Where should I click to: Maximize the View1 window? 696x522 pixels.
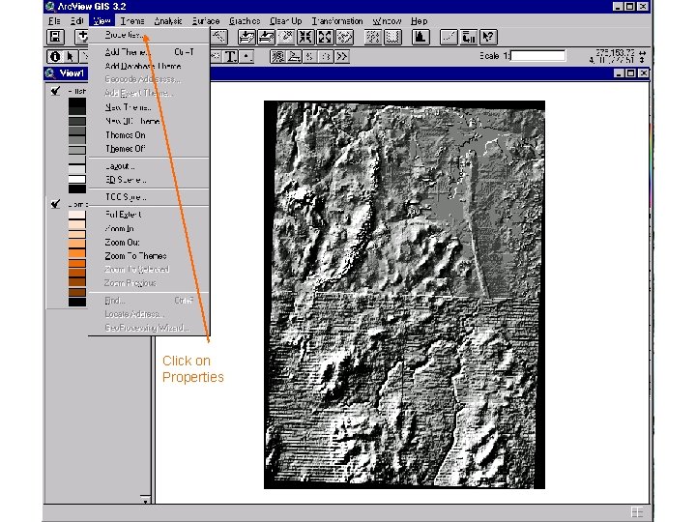click(x=630, y=73)
